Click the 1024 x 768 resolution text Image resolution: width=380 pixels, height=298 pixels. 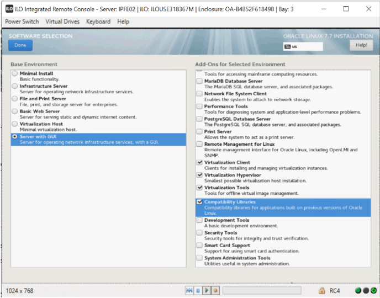pos(19,290)
